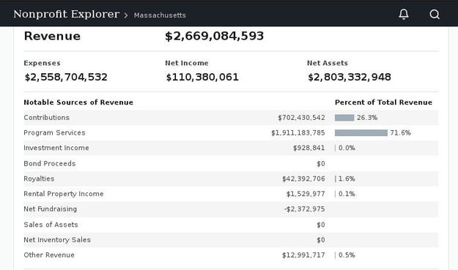Click the Net Inventory Sales row
The width and height of the screenshot is (458, 270).
[231, 240]
